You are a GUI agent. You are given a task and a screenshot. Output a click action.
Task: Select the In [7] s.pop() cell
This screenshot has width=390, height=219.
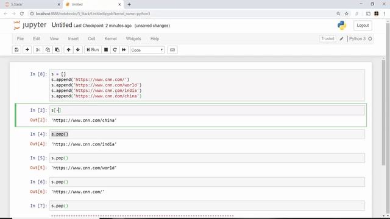[207, 206]
